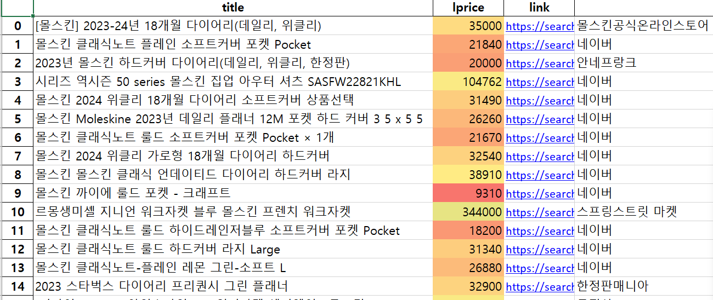Select row header 3

(x=17, y=82)
